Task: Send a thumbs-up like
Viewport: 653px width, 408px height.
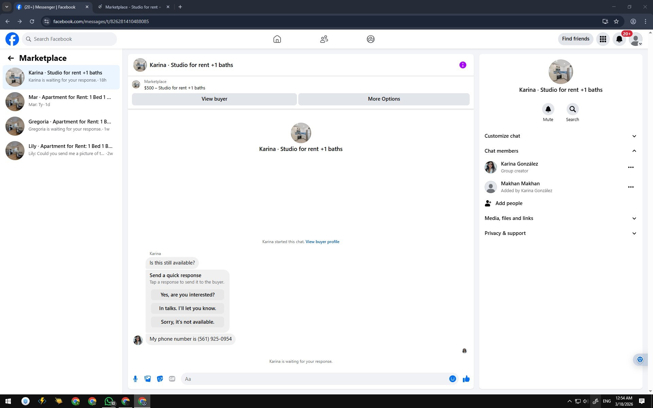Action: [x=466, y=379]
